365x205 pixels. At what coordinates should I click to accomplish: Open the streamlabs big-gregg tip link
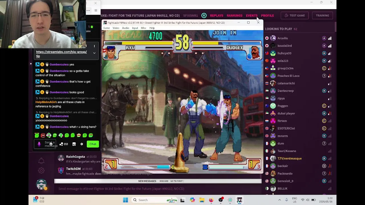[61, 54]
